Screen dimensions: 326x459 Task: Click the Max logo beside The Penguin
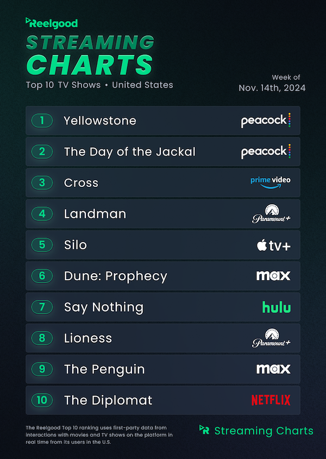pyautogui.click(x=273, y=369)
